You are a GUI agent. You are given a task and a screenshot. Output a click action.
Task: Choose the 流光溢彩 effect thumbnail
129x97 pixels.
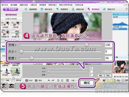(5, 72)
